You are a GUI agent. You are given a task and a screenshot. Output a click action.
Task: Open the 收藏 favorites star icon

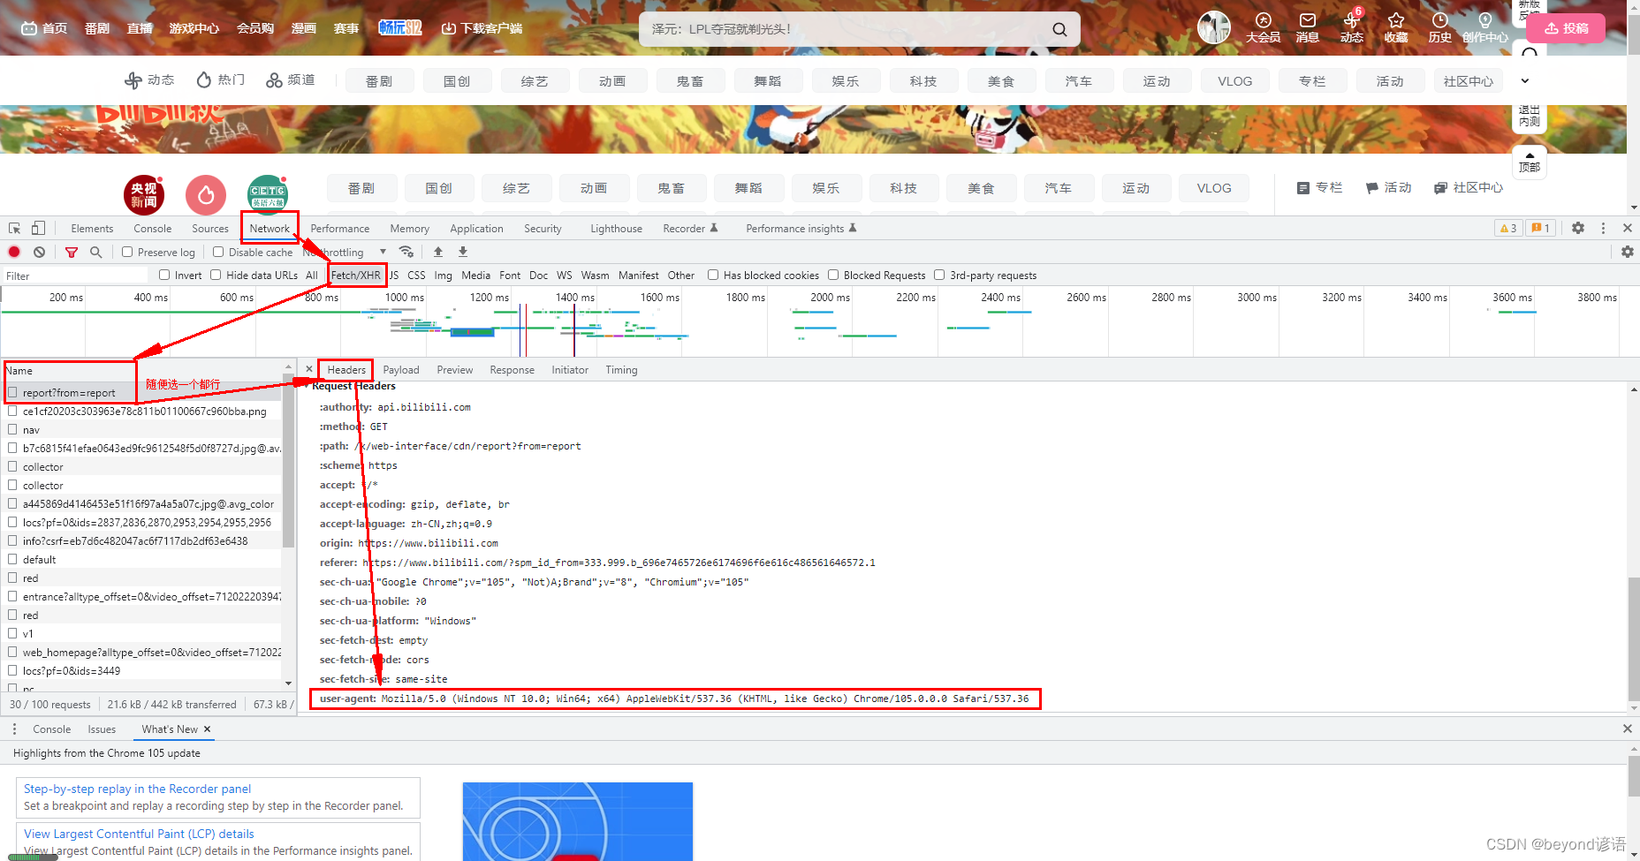tap(1396, 27)
